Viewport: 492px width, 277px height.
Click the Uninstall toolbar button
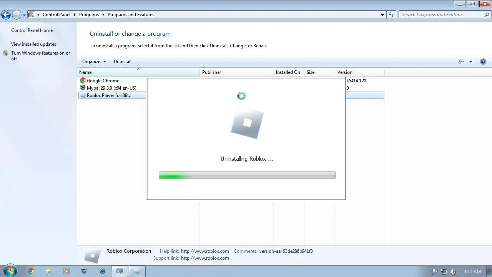point(123,62)
